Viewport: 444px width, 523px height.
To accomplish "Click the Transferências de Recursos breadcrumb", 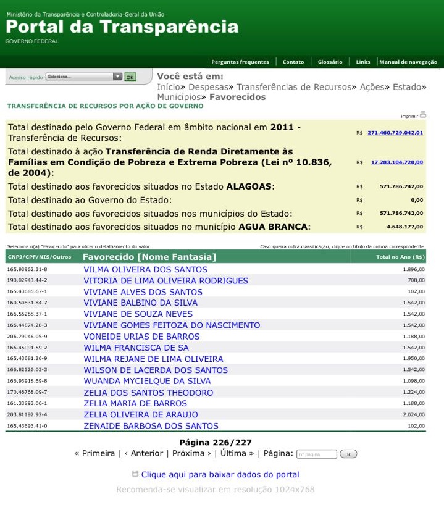I will coord(294,87).
